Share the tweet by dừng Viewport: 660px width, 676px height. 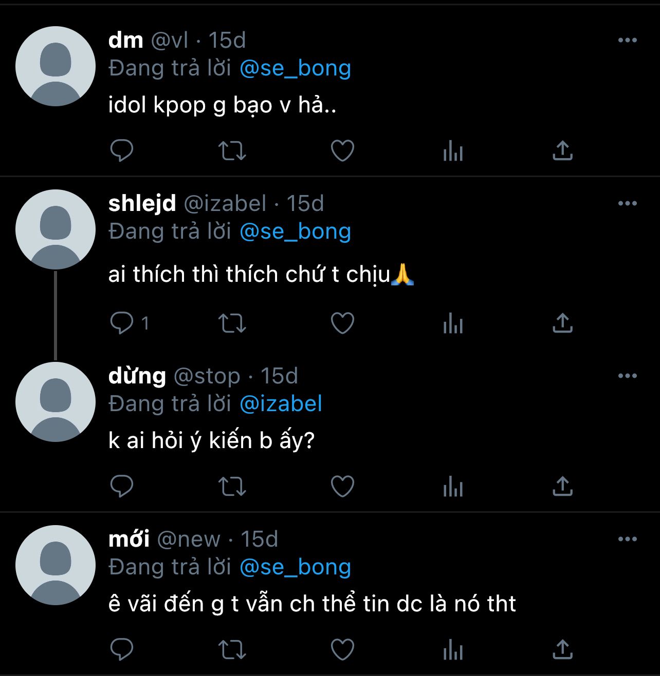click(x=562, y=486)
